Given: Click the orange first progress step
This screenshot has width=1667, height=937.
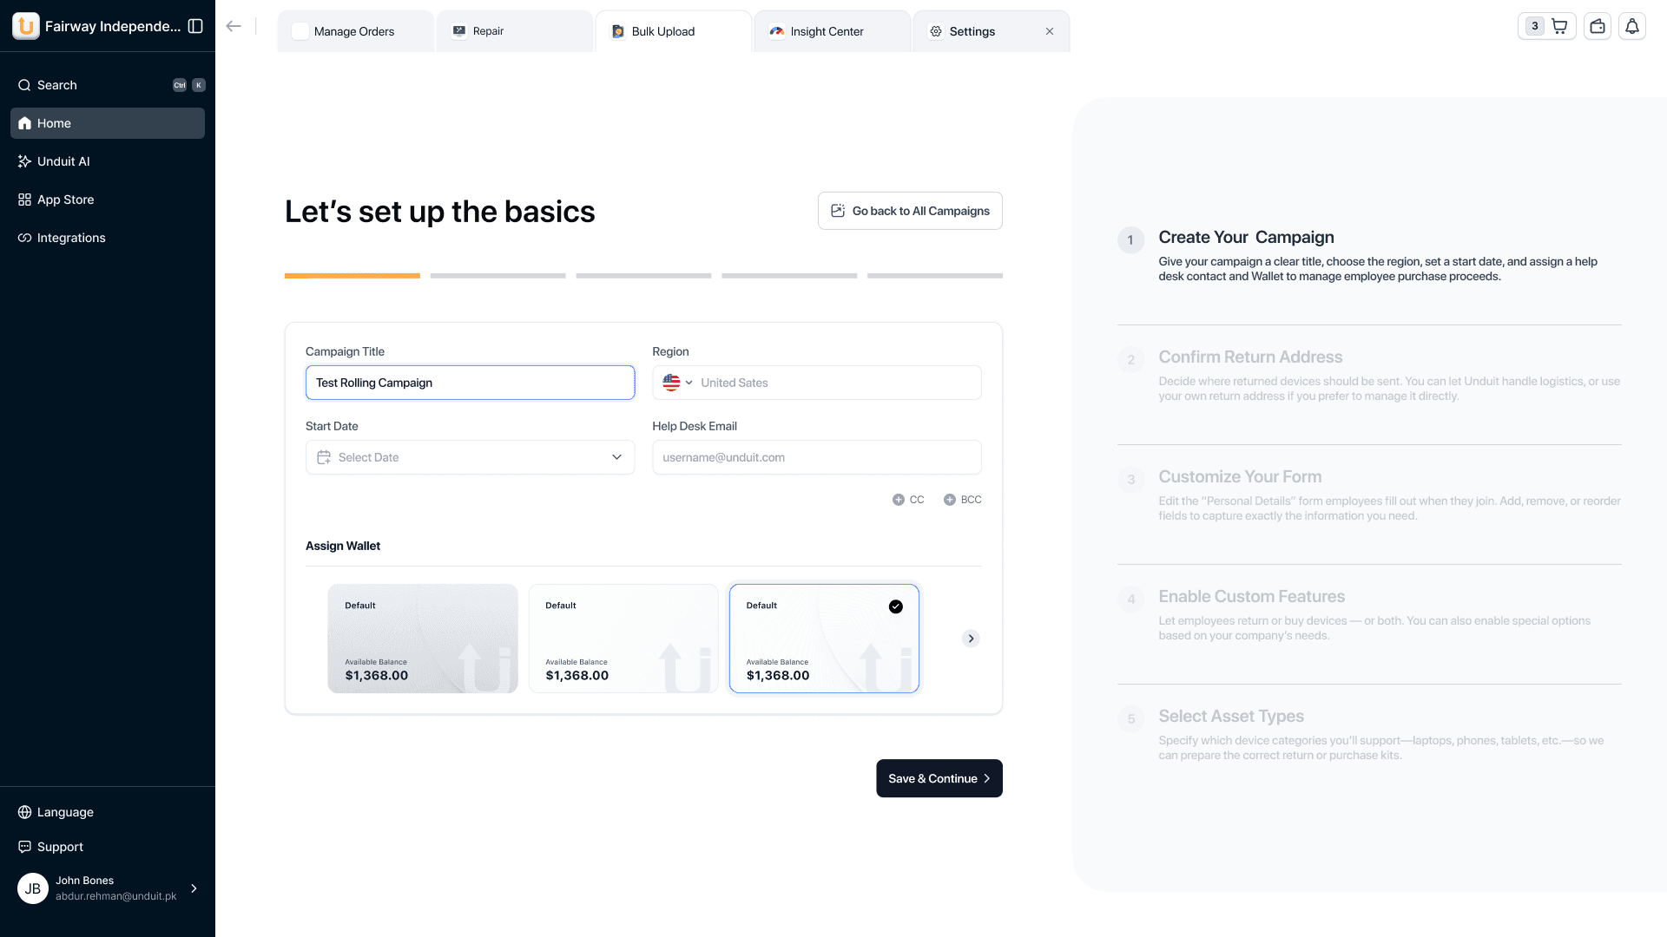Looking at the screenshot, I should [x=352, y=276].
